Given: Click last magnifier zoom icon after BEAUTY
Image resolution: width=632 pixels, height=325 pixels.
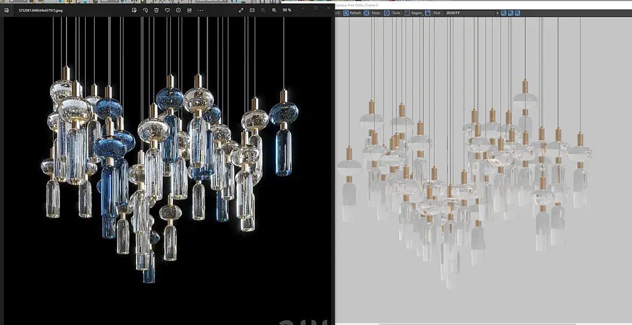Looking at the screenshot, I should coord(517,13).
